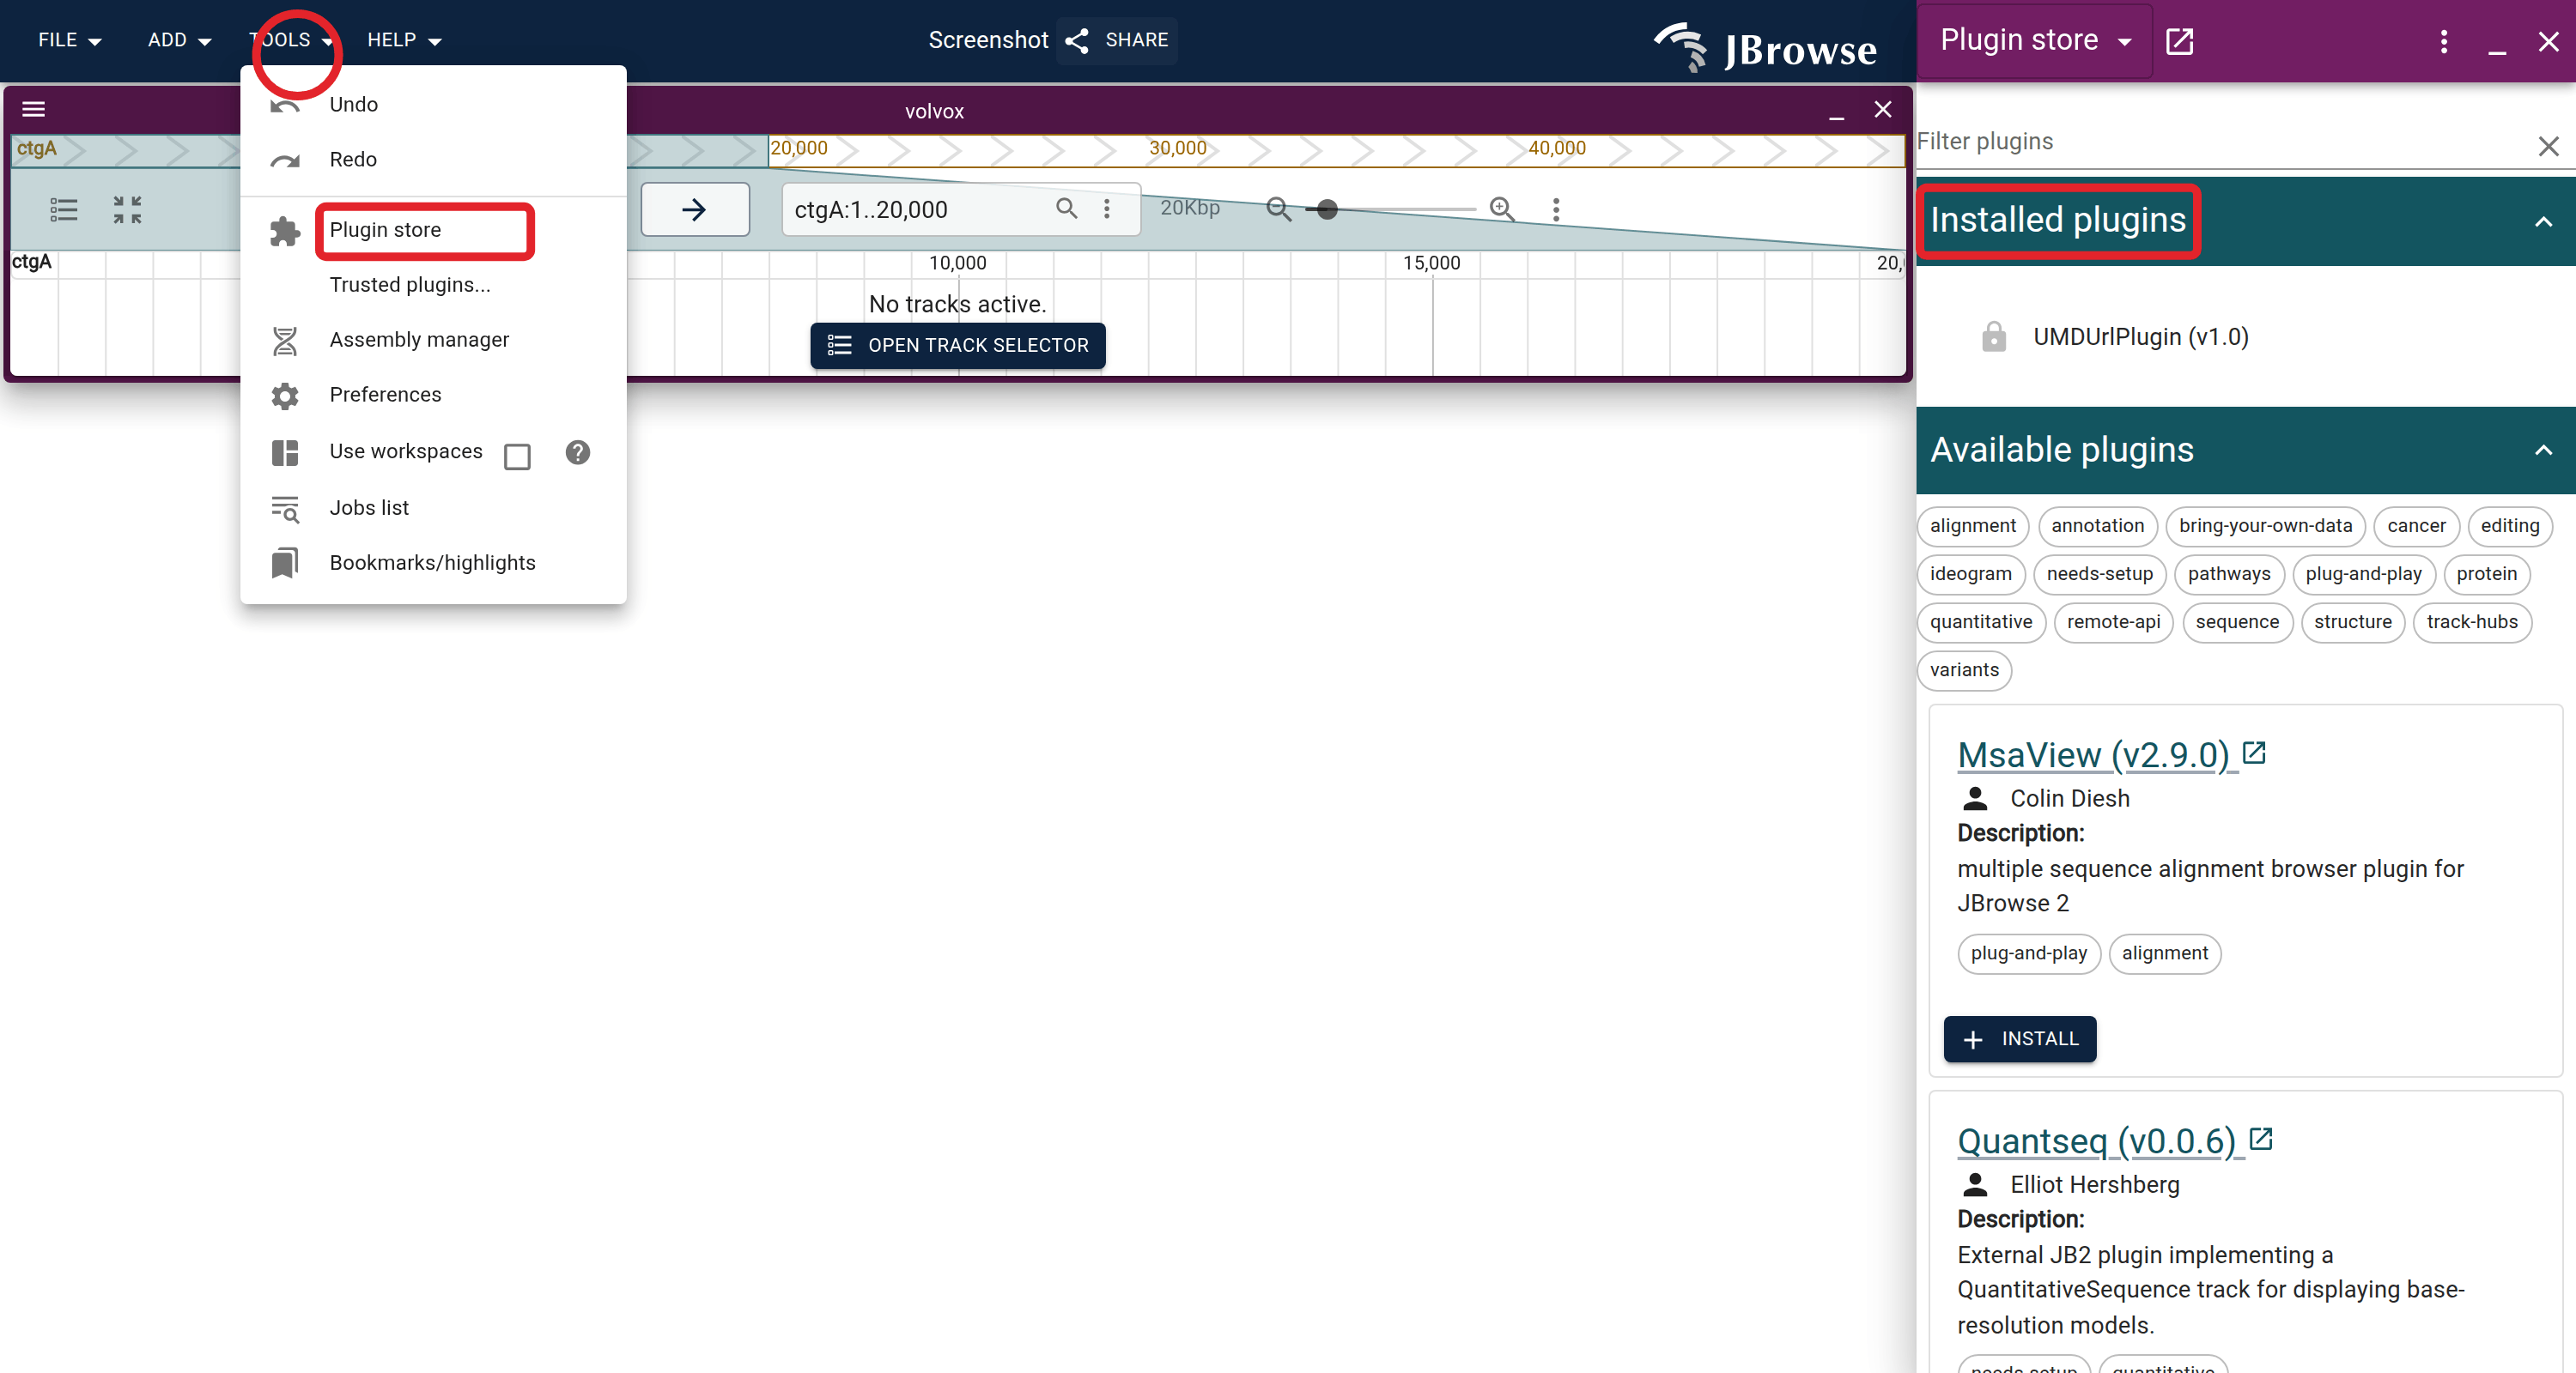The height and width of the screenshot is (1373, 2576).
Task: Click the pan right arrow button
Action: point(695,210)
